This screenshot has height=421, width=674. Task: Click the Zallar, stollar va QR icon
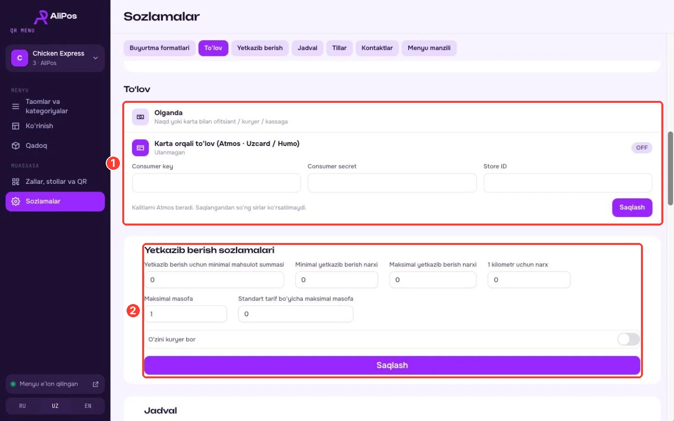point(16,181)
